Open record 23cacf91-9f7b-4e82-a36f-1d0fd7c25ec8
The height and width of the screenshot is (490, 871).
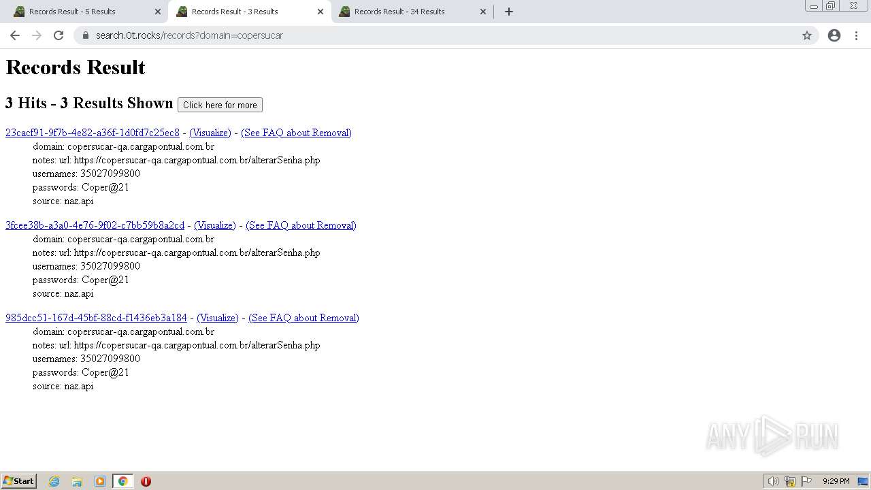[x=93, y=133]
